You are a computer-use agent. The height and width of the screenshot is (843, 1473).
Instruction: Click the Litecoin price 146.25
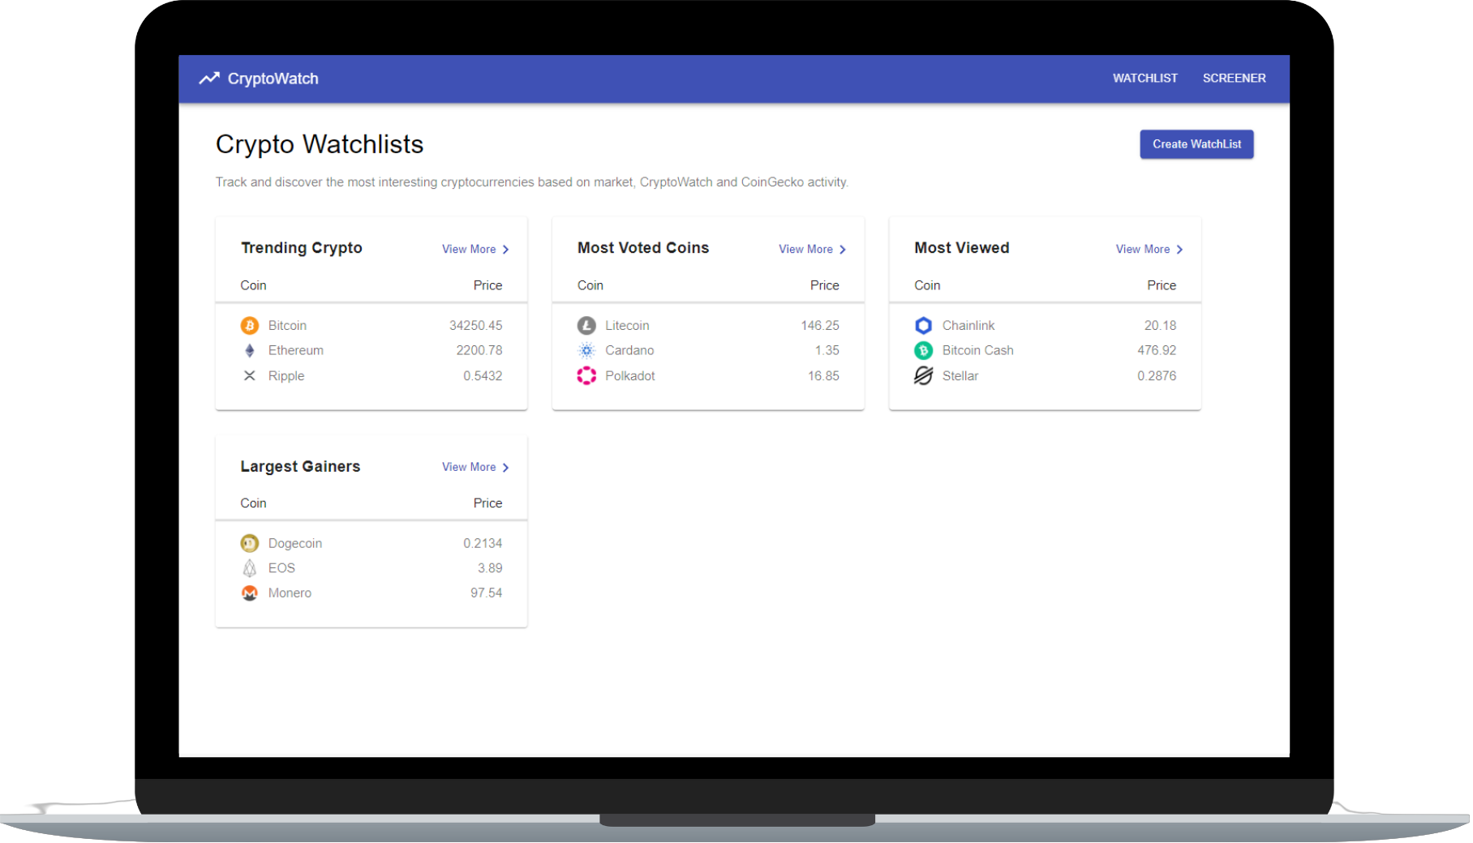coord(820,326)
